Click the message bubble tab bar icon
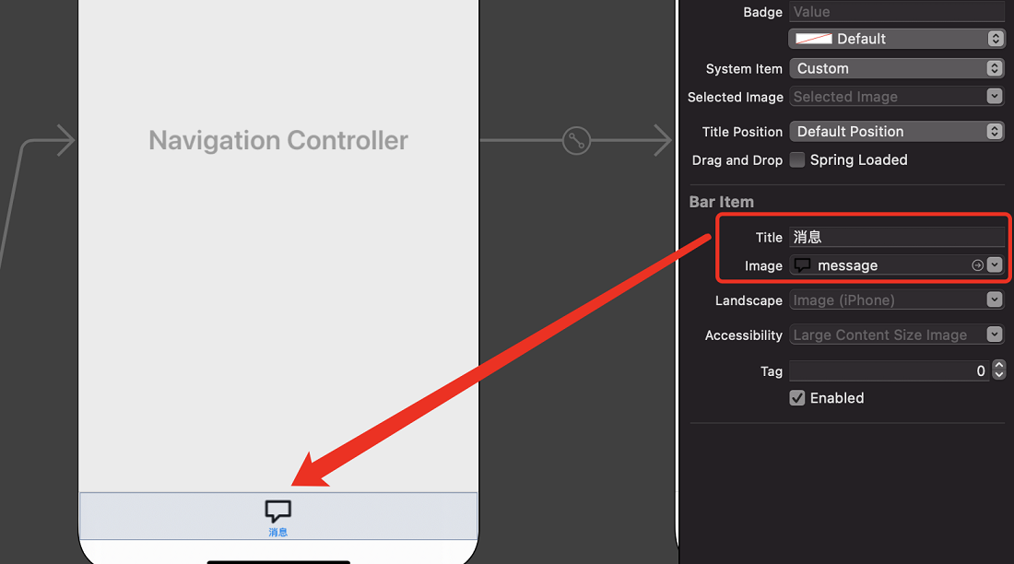 click(278, 511)
